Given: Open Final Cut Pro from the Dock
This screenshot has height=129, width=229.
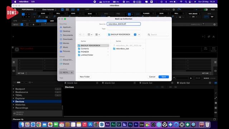Looking at the screenshot, I should pos(147,125).
